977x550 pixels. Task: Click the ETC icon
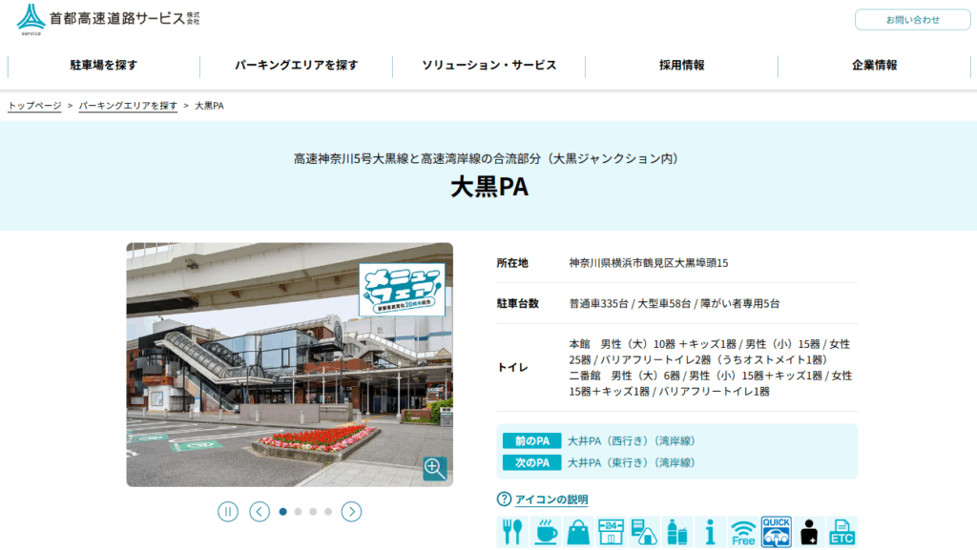pyautogui.click(x=842, y=532)
